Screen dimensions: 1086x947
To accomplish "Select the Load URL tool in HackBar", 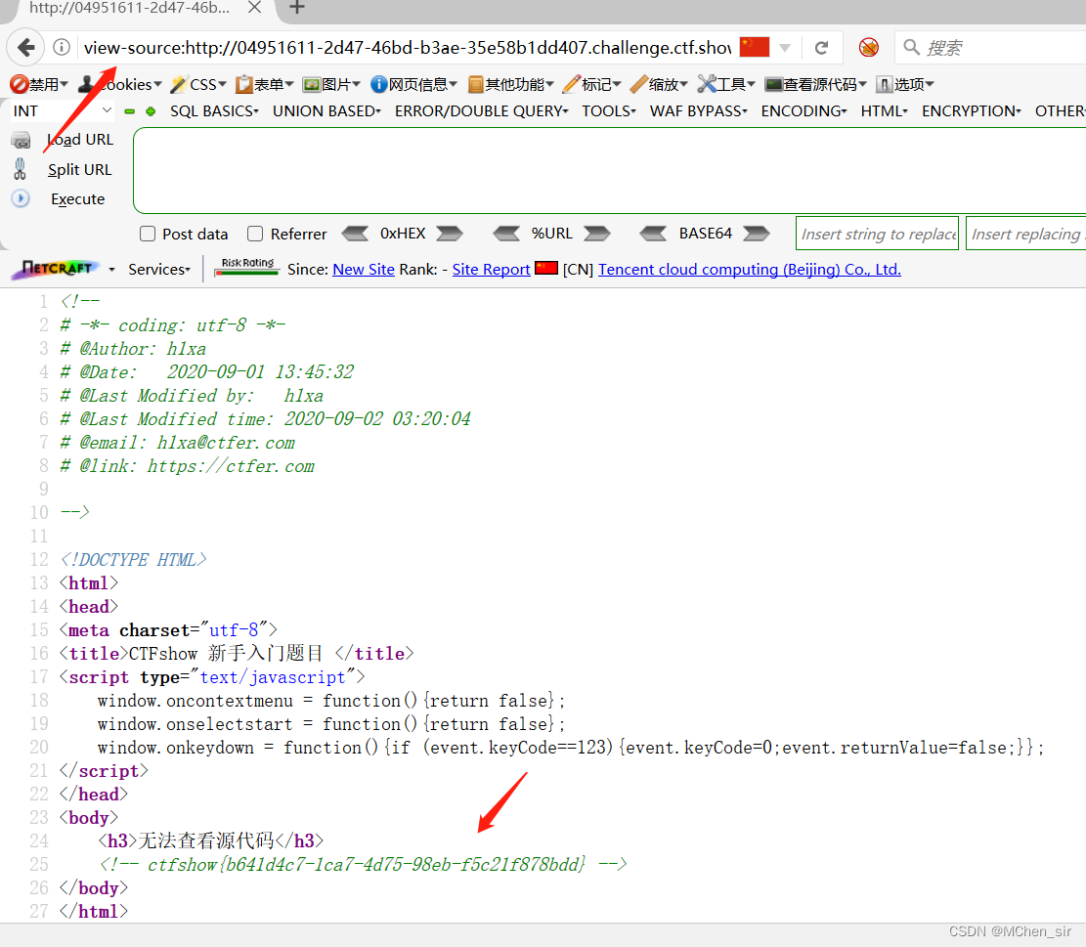I will (78, 139).
